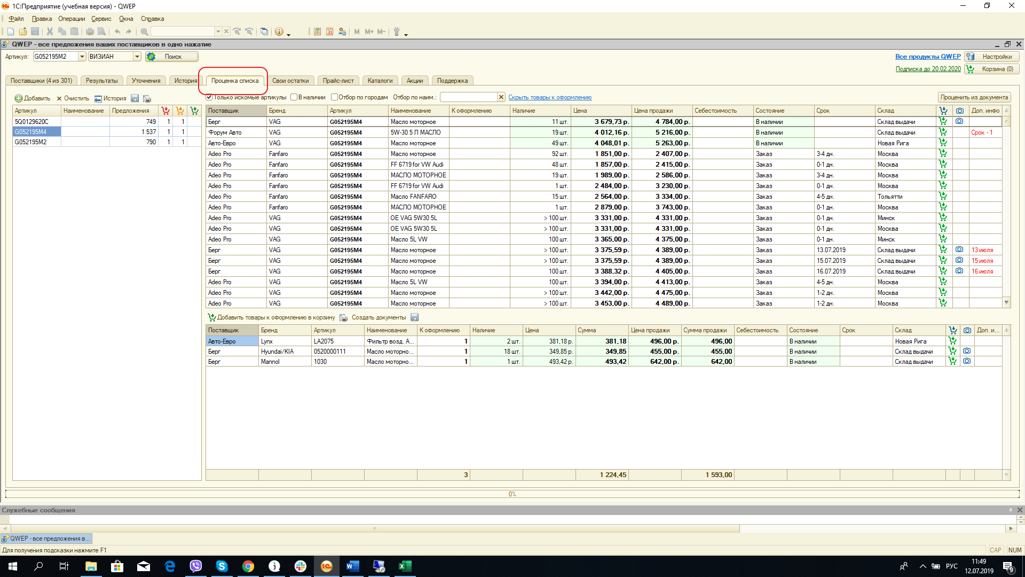Expand the toolbar search field dropdown

218,32
